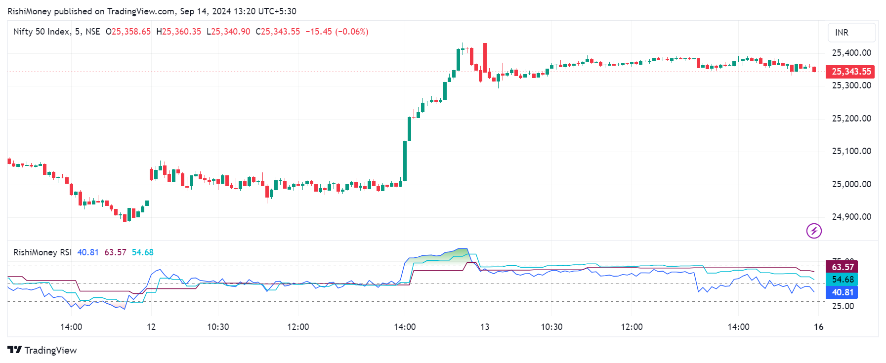Image resolution: width=886 pixels, height=363 pixels.
Task: Click the maroon 63.57 RSI axis label
Action: pyautogui.click(x=842, y=267)
